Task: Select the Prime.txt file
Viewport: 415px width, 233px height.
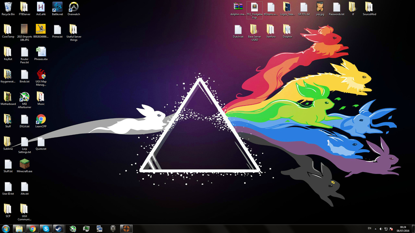Action: (x=57, y=31)
